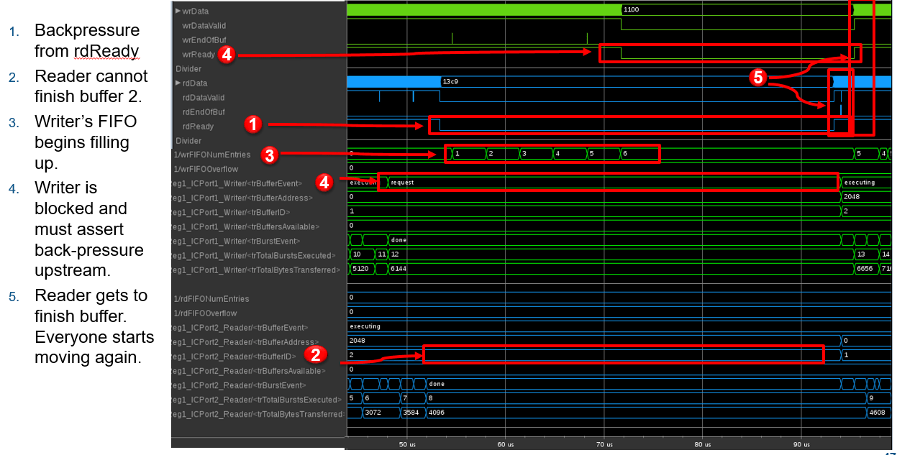Click the Writer bytes value 6144
Screen dimensions: 897x455
[x=399, y=269]
